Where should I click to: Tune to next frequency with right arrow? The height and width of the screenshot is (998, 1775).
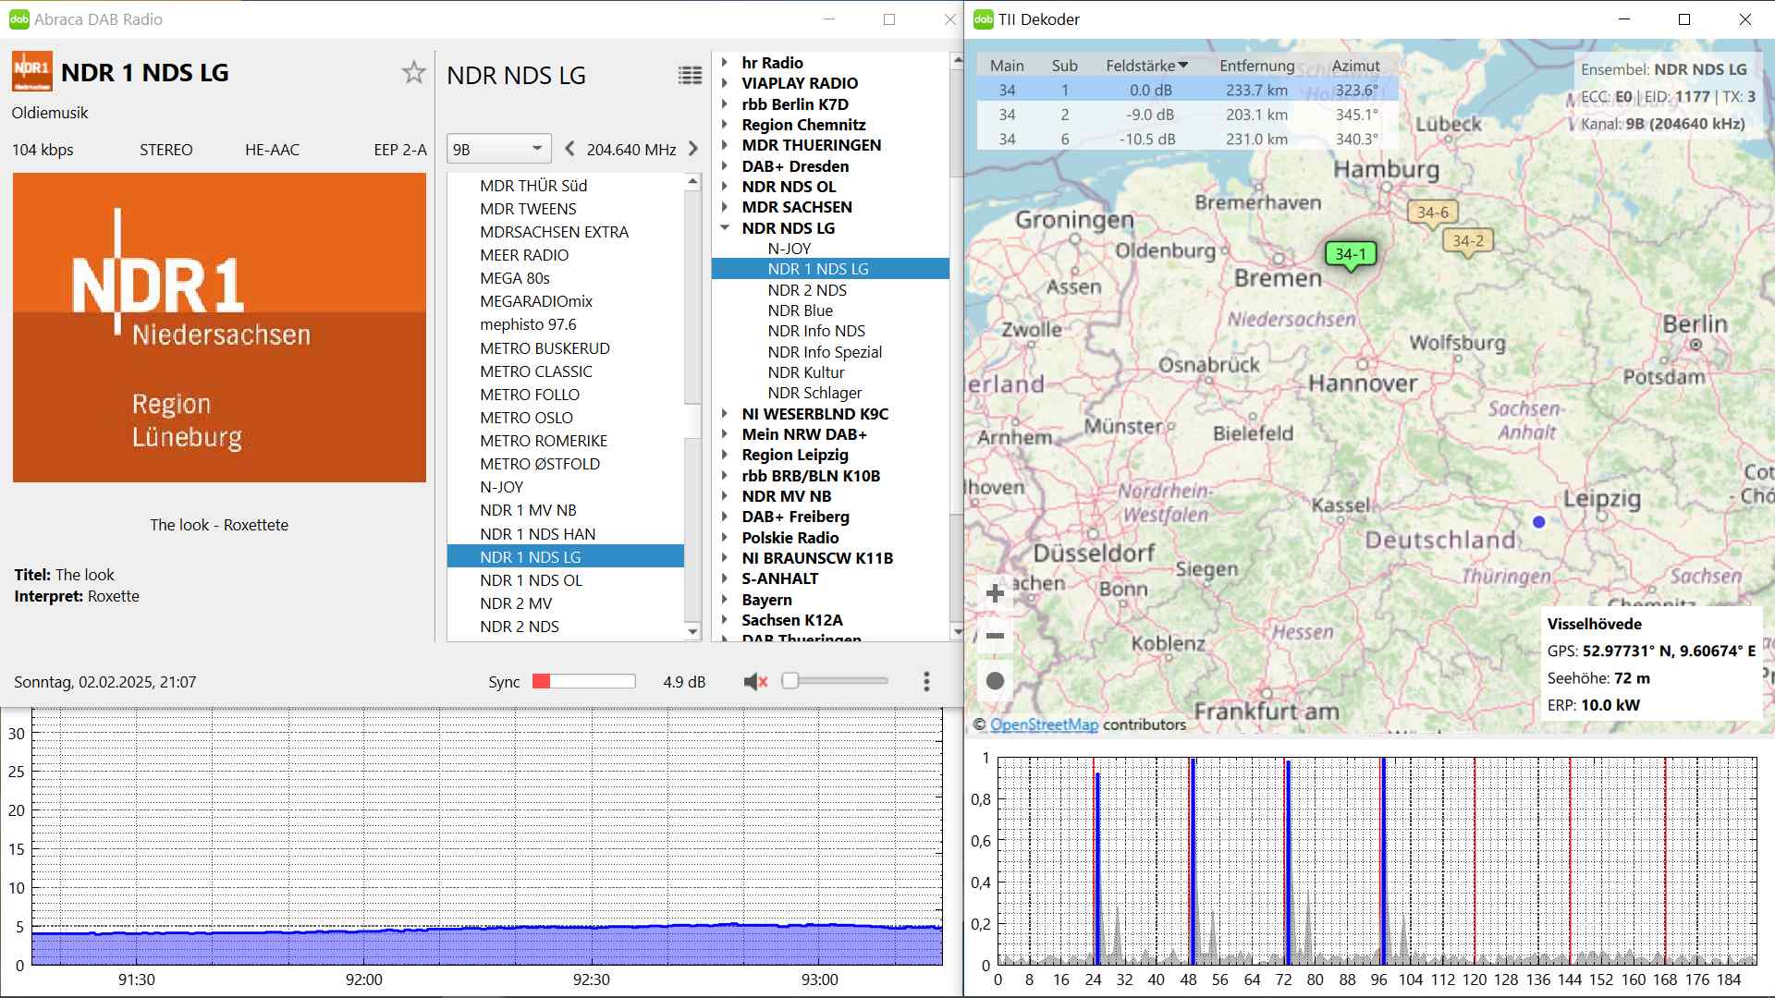click(693, 149)
